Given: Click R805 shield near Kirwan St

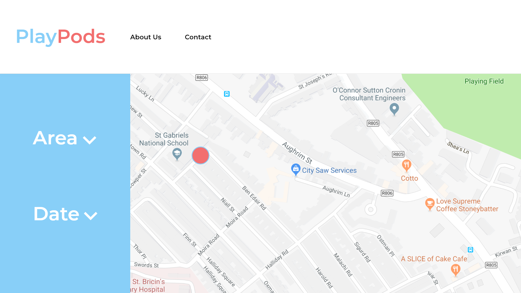Looking at the screenshot, I should point(491,265).
